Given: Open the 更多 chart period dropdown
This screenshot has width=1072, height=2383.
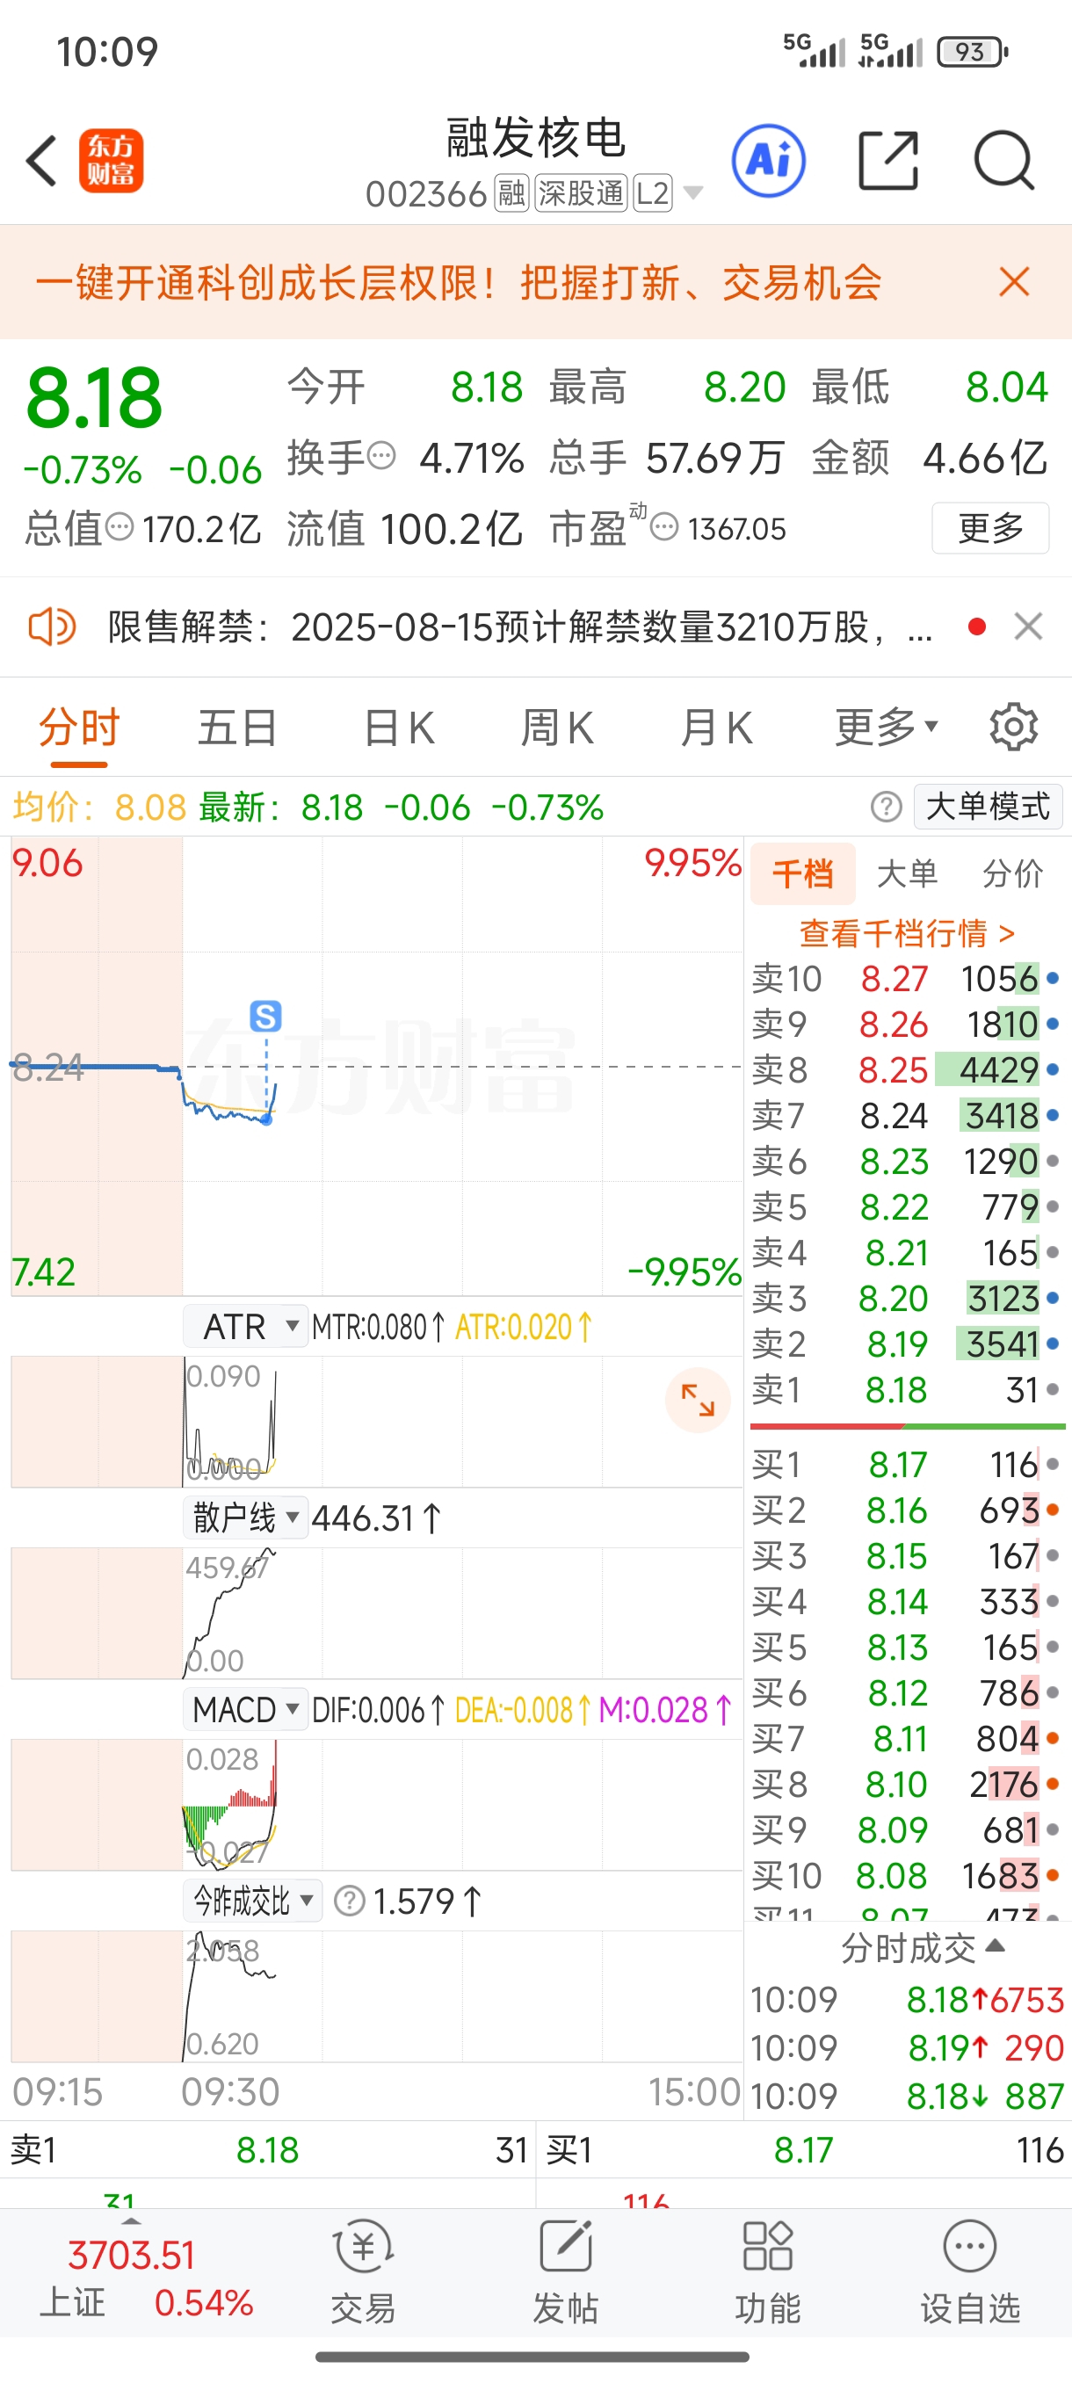Looking at the screenshot, I should 886,727.
